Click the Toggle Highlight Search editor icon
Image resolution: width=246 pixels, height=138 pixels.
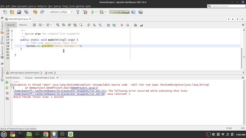click(75, 25)
